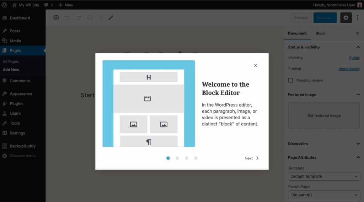Jump to second guide page dot

(177, 158)
